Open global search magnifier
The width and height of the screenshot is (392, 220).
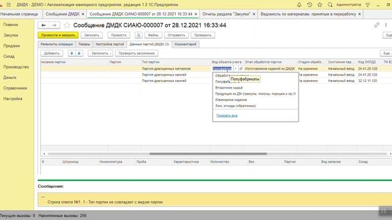(330, 5)
